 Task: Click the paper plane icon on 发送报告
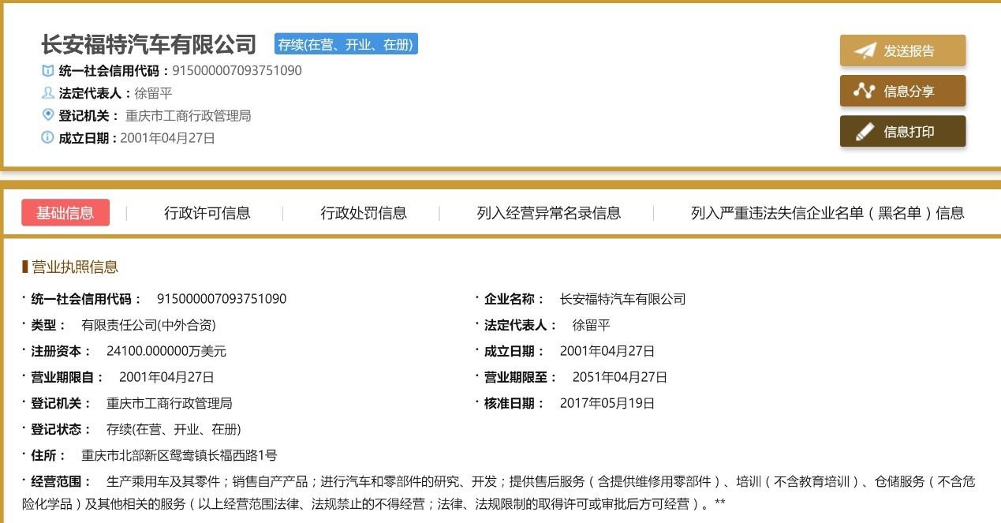click(865, 50)
